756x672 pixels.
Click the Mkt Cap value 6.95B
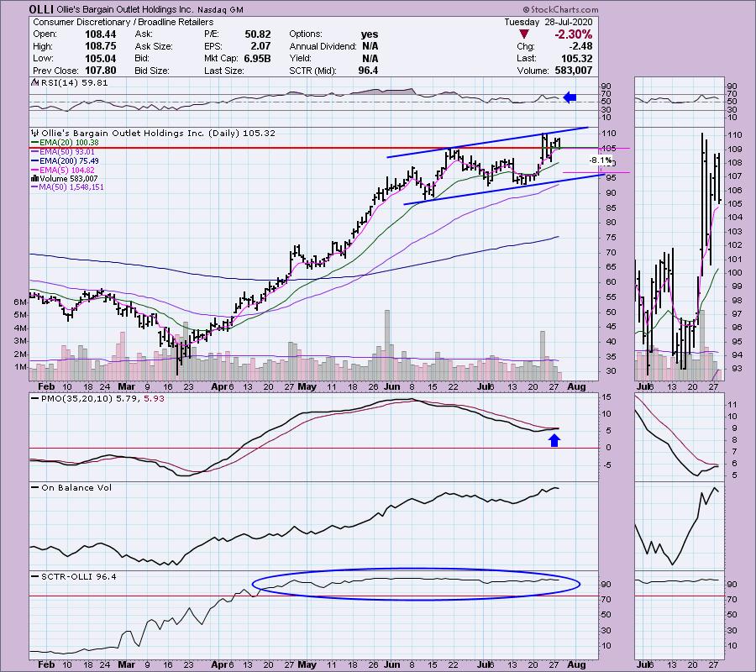click(256, 58)
